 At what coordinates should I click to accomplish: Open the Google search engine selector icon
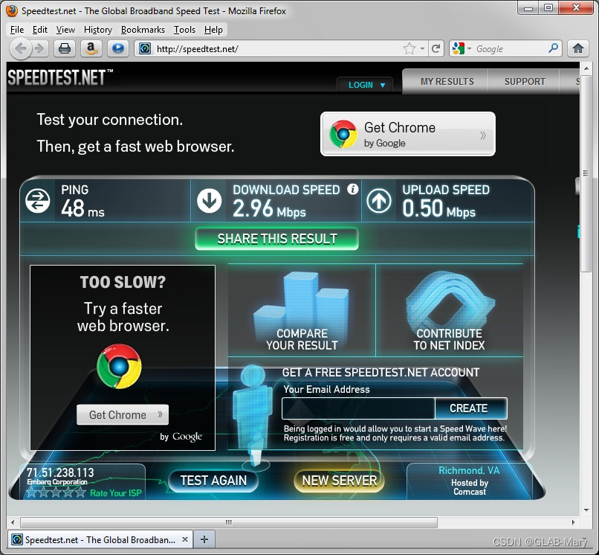tap(458, 48)
